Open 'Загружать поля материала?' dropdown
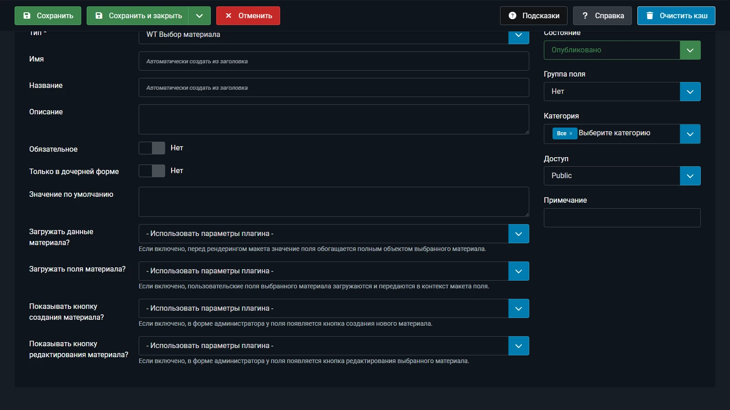The width and height of the screenshot is (730, 410). click(x=334, y=271)
